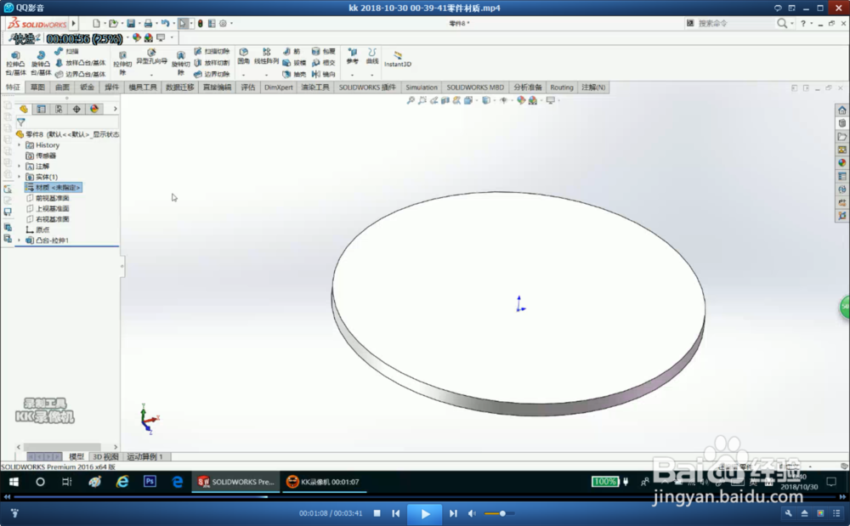This screenshot has height=526, width=850.
Task: Click the 参考 reference geometry tool
Action: (x=353, y=56)
